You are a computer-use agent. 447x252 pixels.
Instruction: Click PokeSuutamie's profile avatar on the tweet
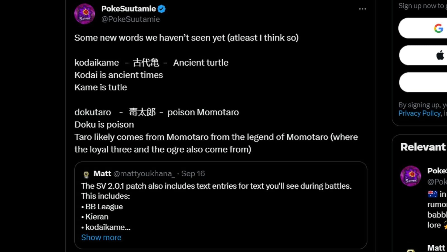[84, 14]
